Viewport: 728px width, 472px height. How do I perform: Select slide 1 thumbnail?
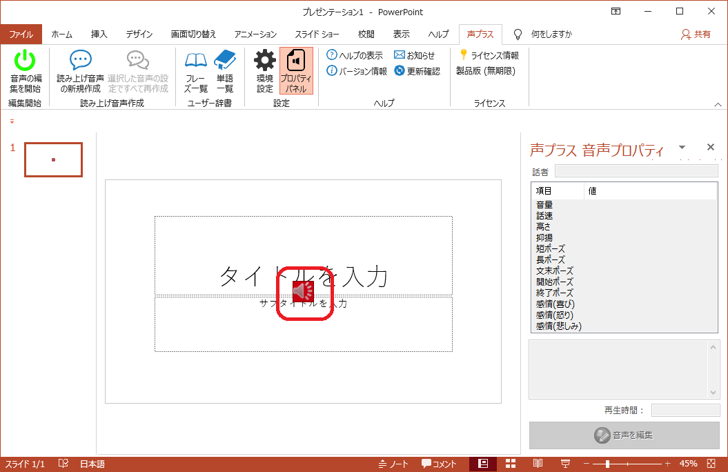click(x=53, y=159)
